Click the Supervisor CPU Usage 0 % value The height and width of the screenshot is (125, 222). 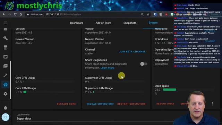(x=87, y=82)
